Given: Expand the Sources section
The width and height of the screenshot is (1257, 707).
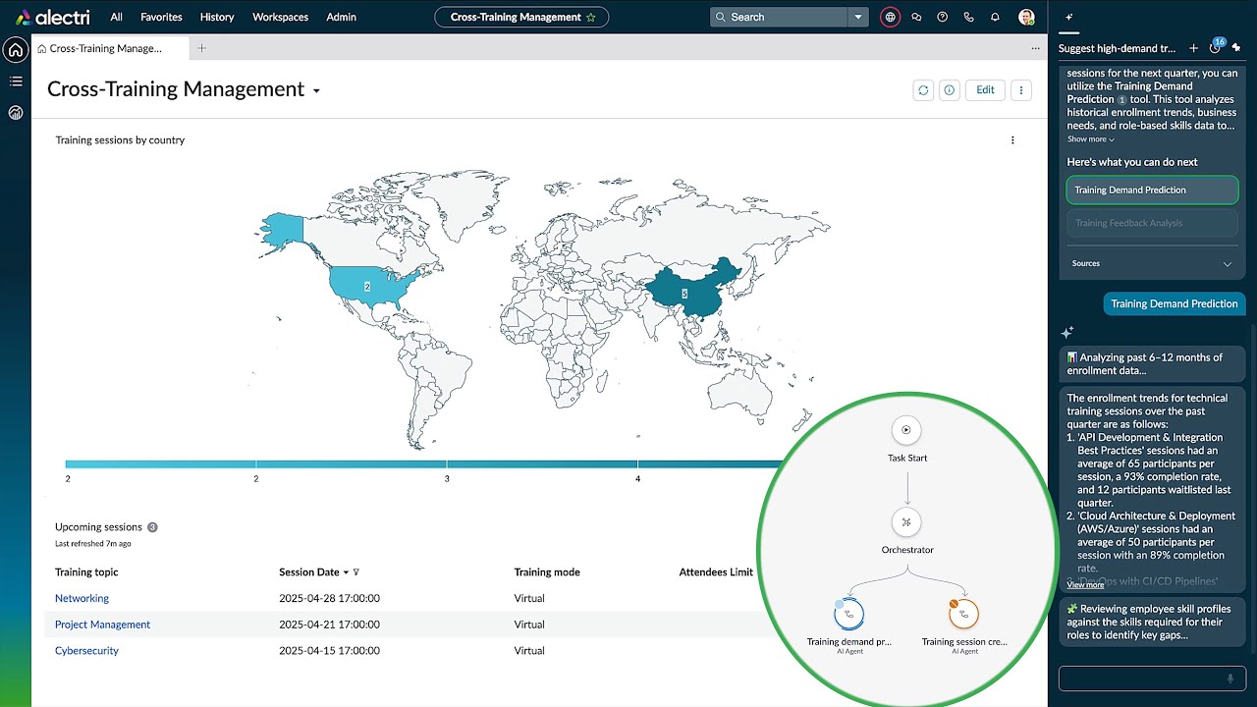Looking at the screenshot, I should pos(1227,263).
